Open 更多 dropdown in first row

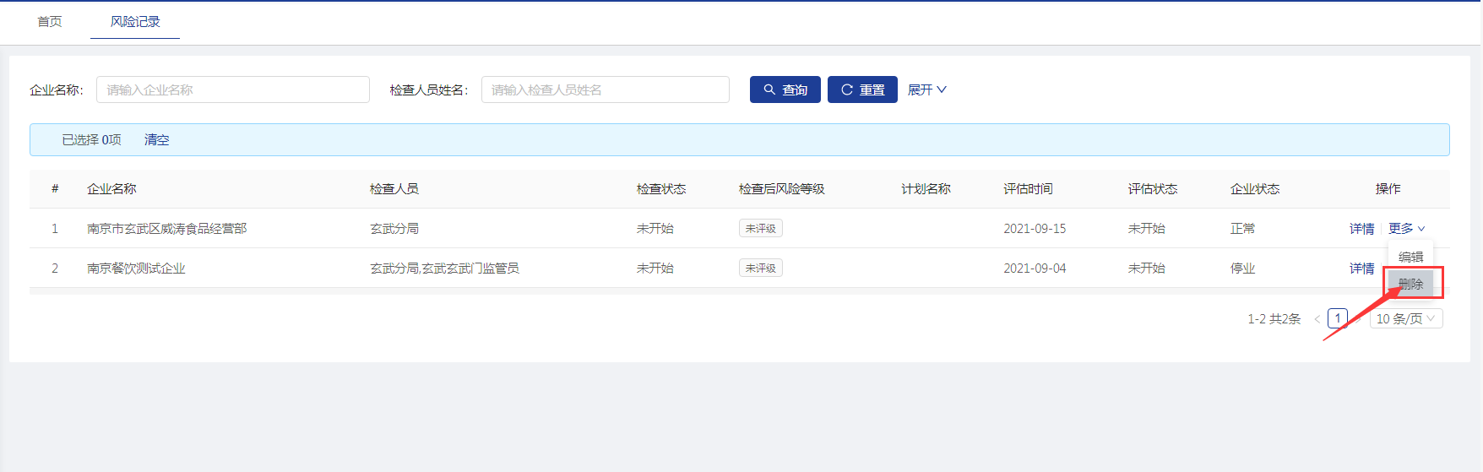1406,228
